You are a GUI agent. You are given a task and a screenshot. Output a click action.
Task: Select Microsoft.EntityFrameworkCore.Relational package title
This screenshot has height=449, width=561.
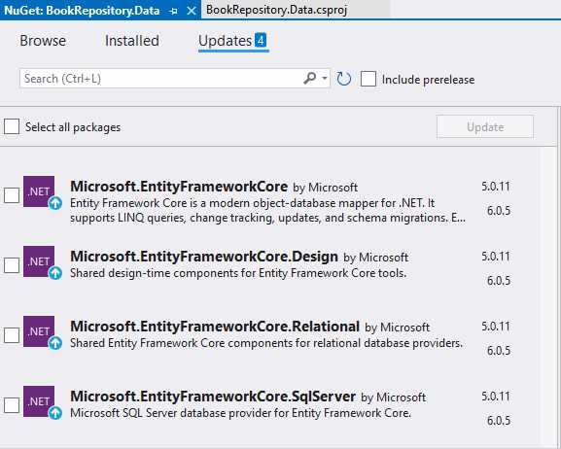click(215, 327)
